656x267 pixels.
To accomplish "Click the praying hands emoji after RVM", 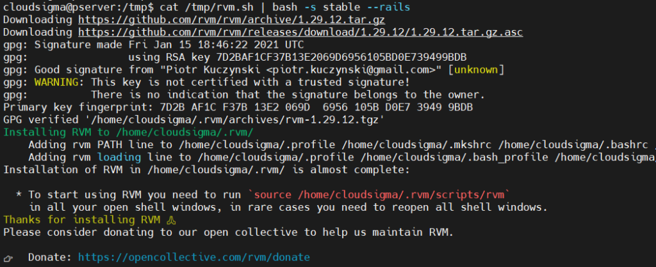I will click(x=169, y=220).
